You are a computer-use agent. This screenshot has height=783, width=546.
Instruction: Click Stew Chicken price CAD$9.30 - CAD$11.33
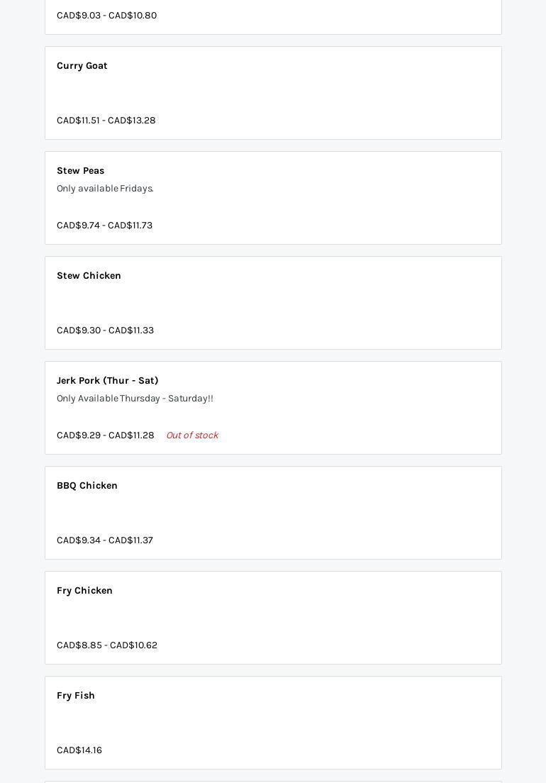point(105,331)
